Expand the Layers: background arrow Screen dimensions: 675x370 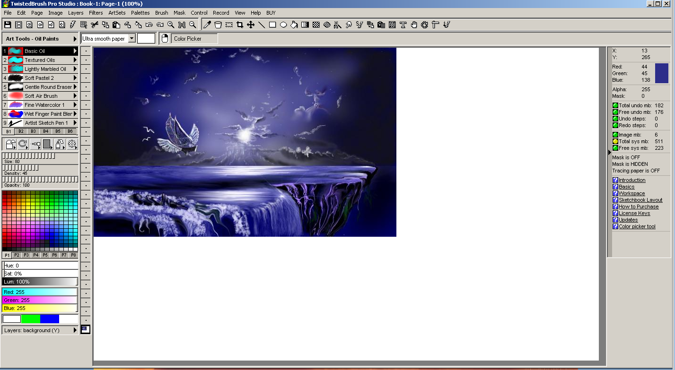pyautogui.click(x=75, y=330)
